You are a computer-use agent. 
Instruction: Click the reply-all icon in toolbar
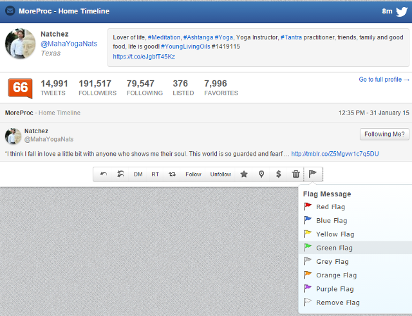(120, 174)
